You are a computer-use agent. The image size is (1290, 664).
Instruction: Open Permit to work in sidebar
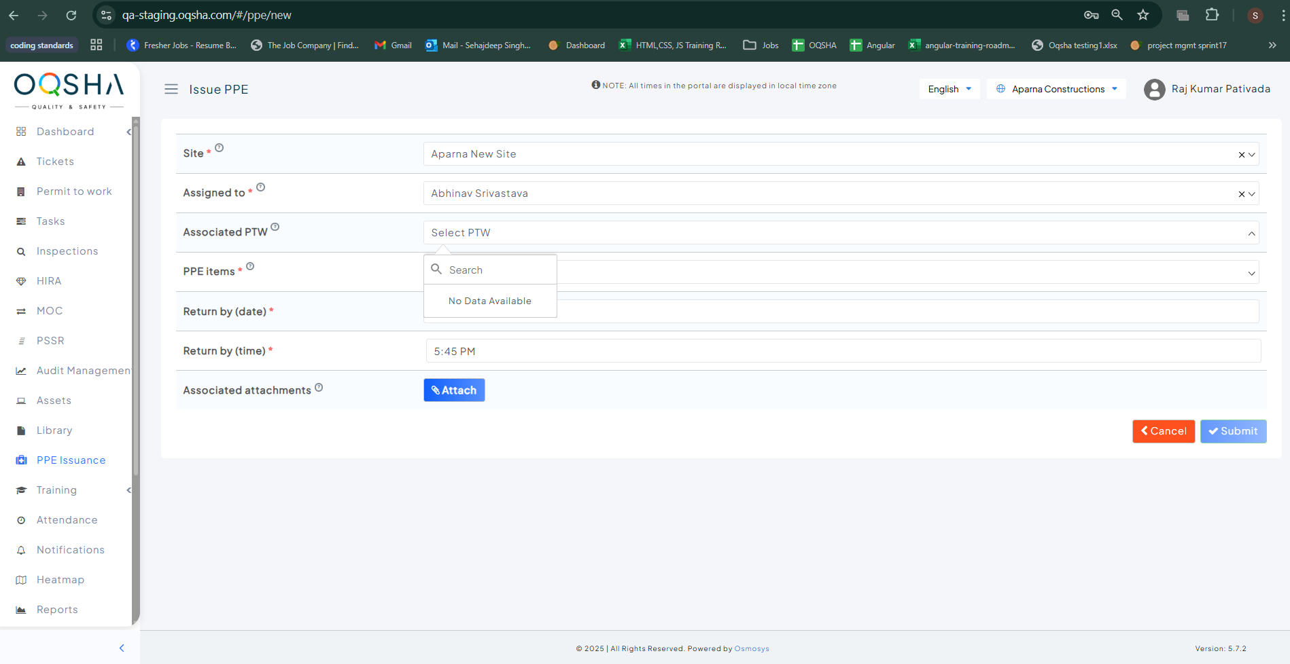pyautogui.click(x=74, y=191)
